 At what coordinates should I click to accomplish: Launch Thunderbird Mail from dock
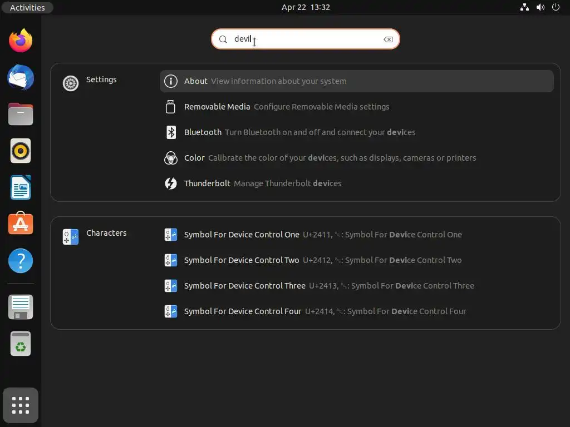click(x=21, y=77)
